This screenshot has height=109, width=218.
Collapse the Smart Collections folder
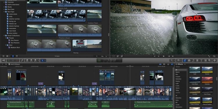click(x=4, y=35)
